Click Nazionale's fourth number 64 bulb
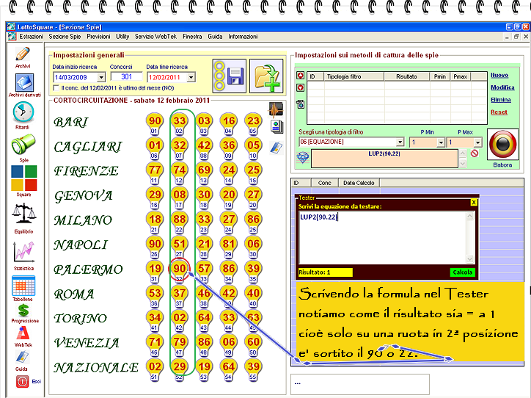The width and height of the screenshot is (531, 398). pos(229,369)
